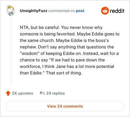Image resolution: width=130 pixels, height=117 pixels.
Task: Click the 2K upvotes label
Action: coord(22,93)
